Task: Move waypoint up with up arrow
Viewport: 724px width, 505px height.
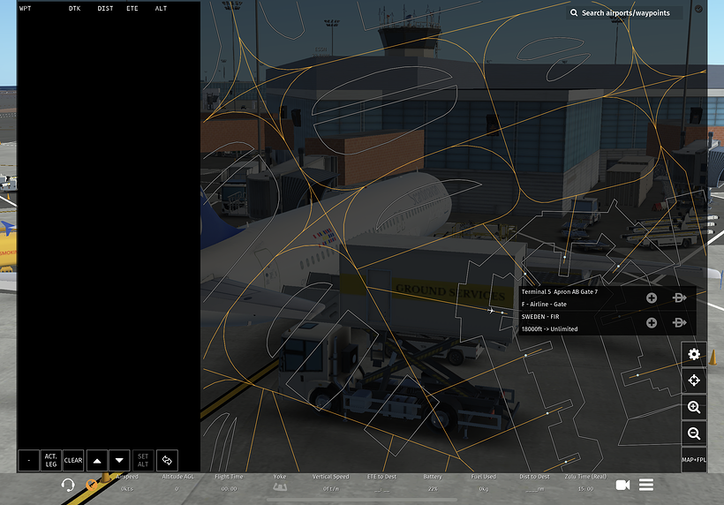Action: click(x=97, y=460)
